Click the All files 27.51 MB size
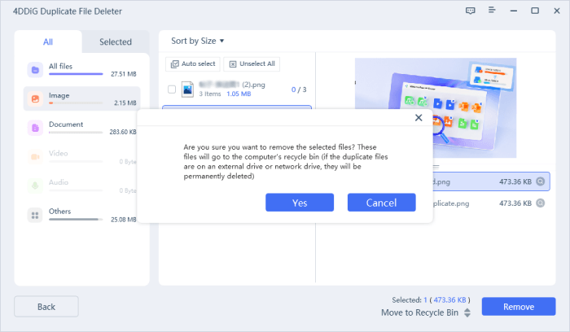The height and width of the screenshot is (332, 570). 124,74
